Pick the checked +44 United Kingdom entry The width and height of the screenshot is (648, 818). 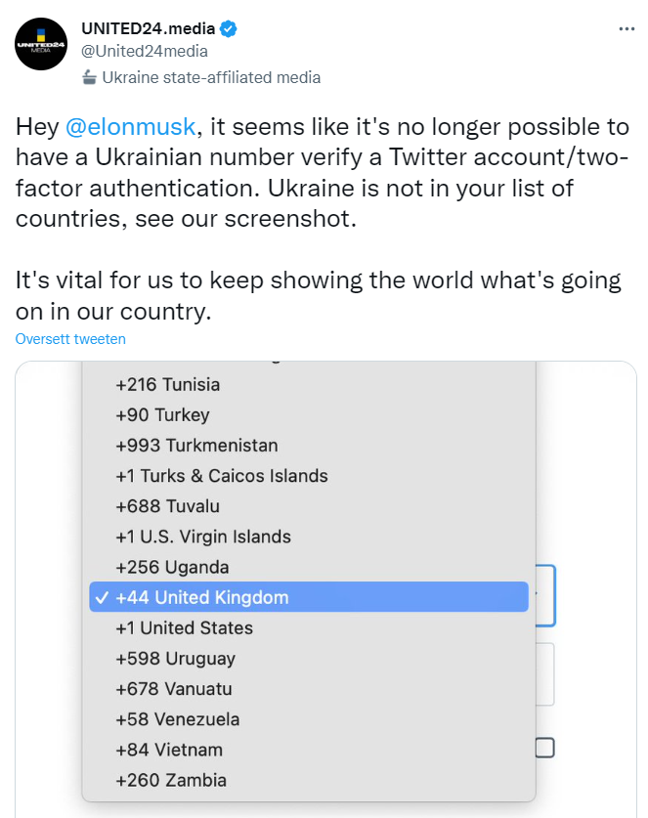pyautogui.click(x=309, y=597)
